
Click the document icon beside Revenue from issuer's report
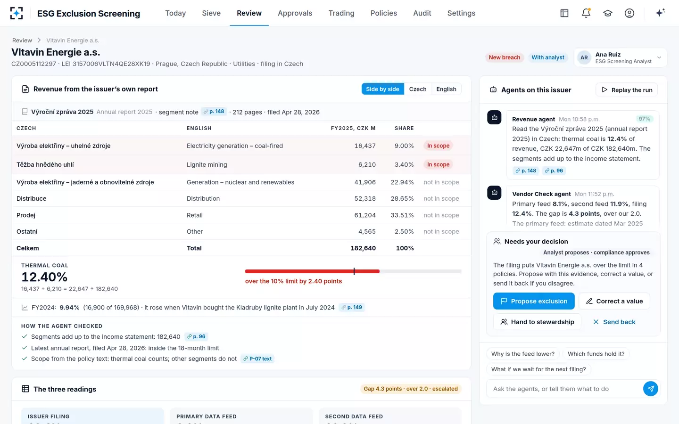[x=25, y=89]
